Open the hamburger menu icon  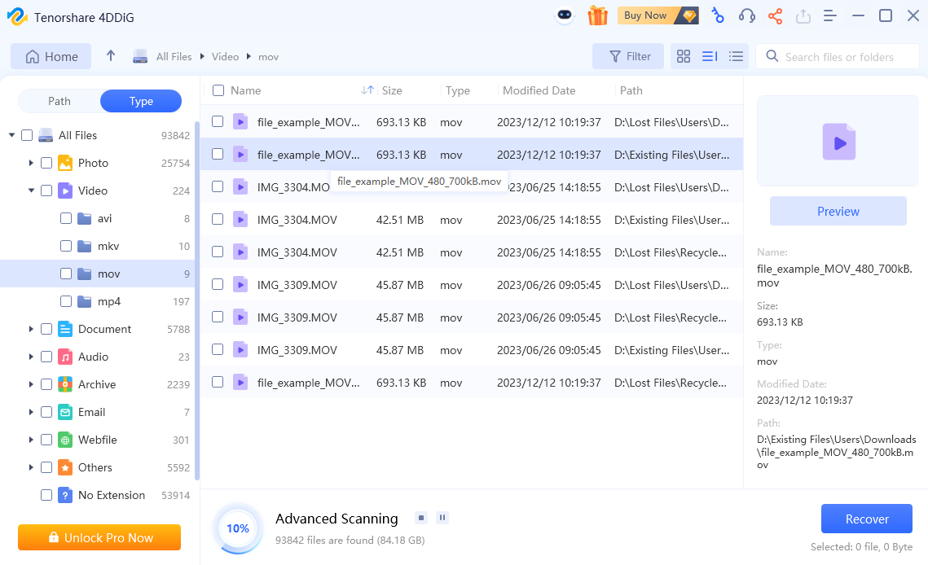(830, 16)
